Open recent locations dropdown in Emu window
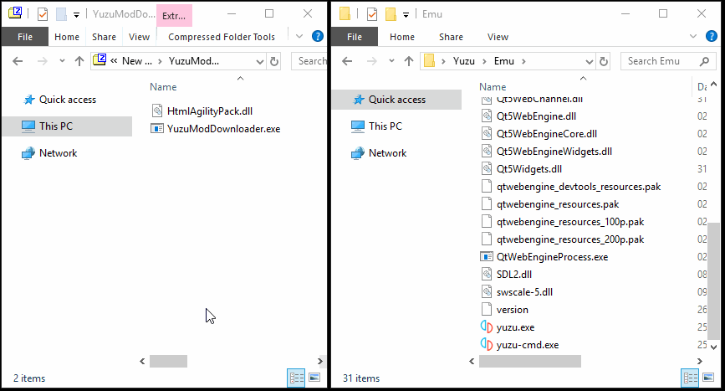725x391 pixels. (391, 61)
